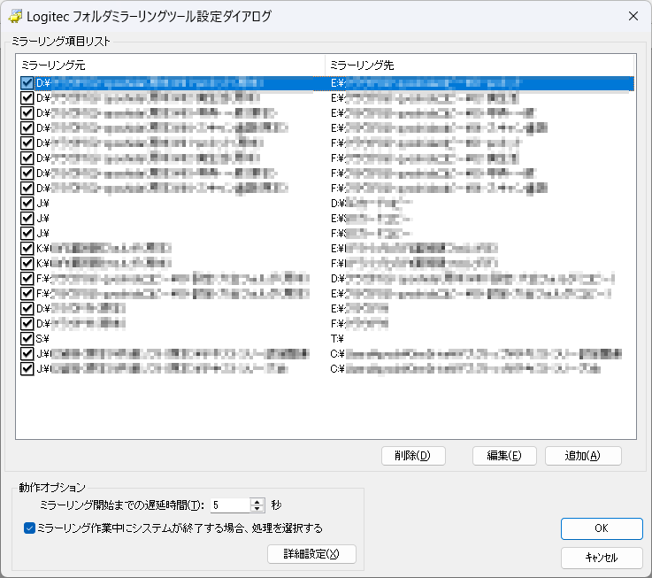Image resolution: width=652 pixels, height=578 pixels.
Task: Toggle checkbox of the highlighted first row
Action: (x=27, y=82)
